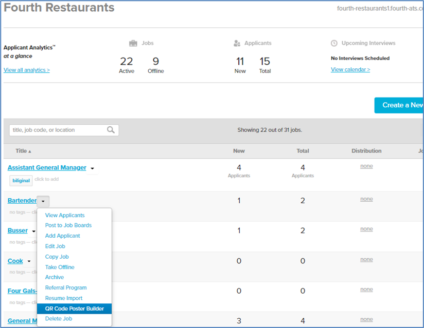Select Copy Job menu option

pyautogui.click(x=57, y=257)
